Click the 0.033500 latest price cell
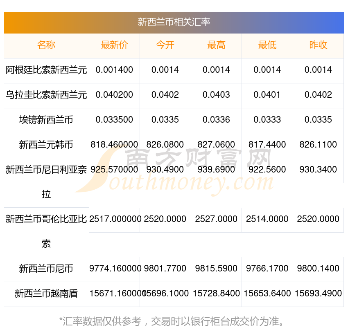This screenshot has height=334, width=348. click(114, 120)
